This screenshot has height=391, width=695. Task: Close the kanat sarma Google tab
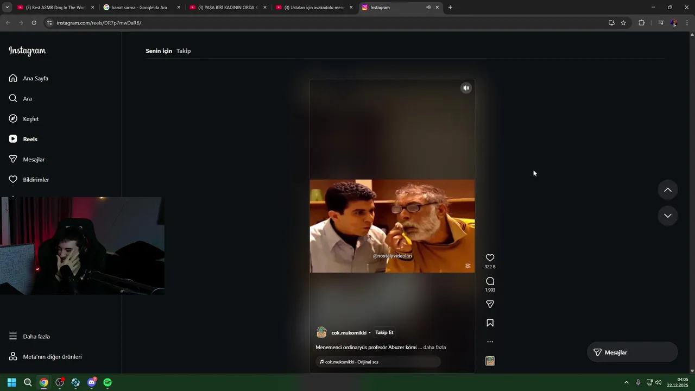click(179, 8)
